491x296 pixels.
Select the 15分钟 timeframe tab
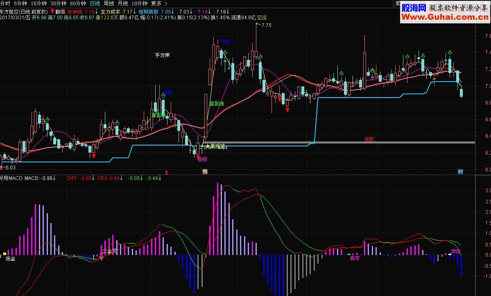38,3
